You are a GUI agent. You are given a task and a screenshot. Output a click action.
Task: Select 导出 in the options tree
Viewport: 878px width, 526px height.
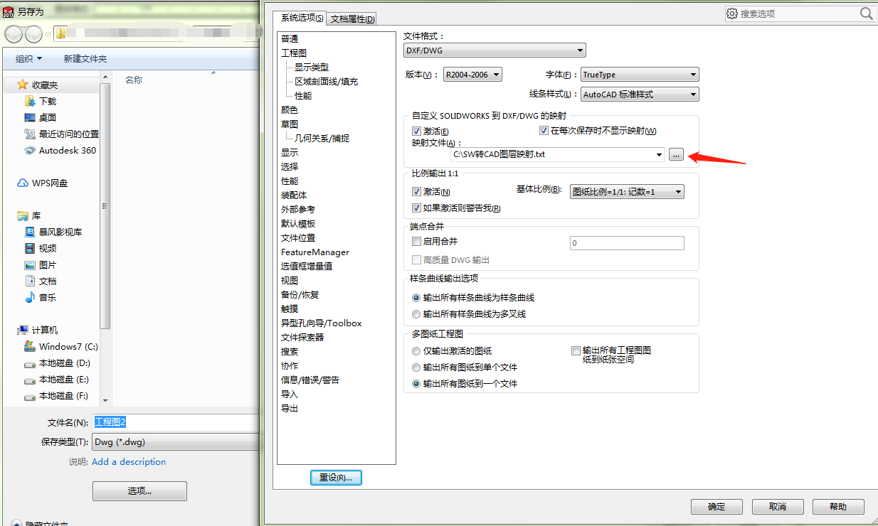290,409
